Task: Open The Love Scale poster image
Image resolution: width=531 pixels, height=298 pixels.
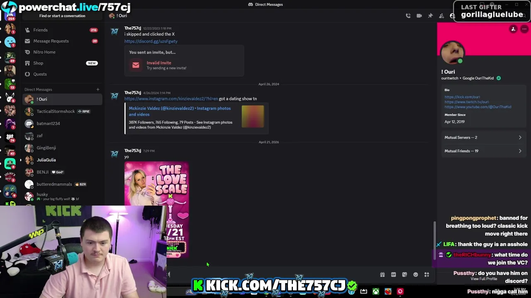Action: tap(156, 209)
